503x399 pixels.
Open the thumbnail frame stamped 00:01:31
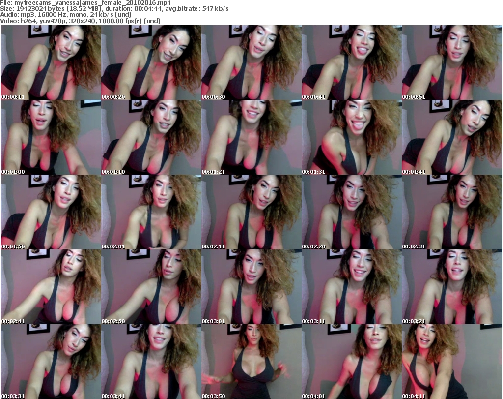tap(352, 137)
